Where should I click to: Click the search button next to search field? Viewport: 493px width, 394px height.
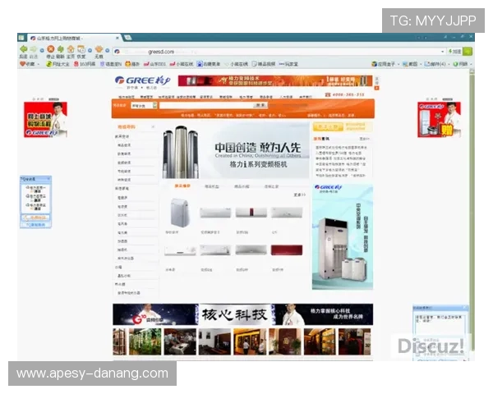pos(260,105)
